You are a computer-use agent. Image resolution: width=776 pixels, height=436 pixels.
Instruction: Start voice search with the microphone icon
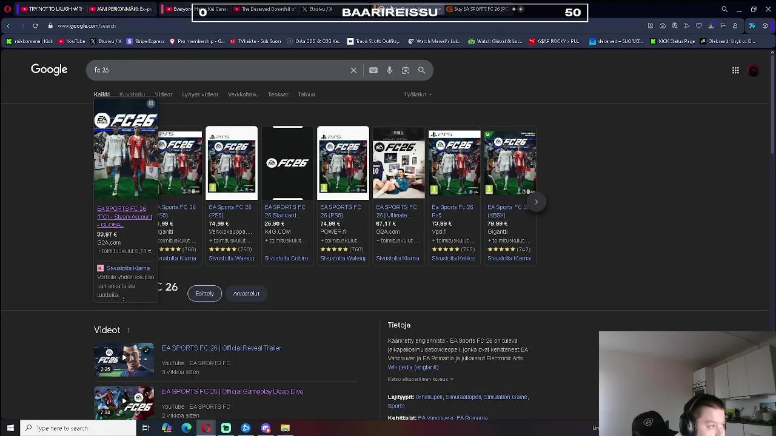coord(389,70)
